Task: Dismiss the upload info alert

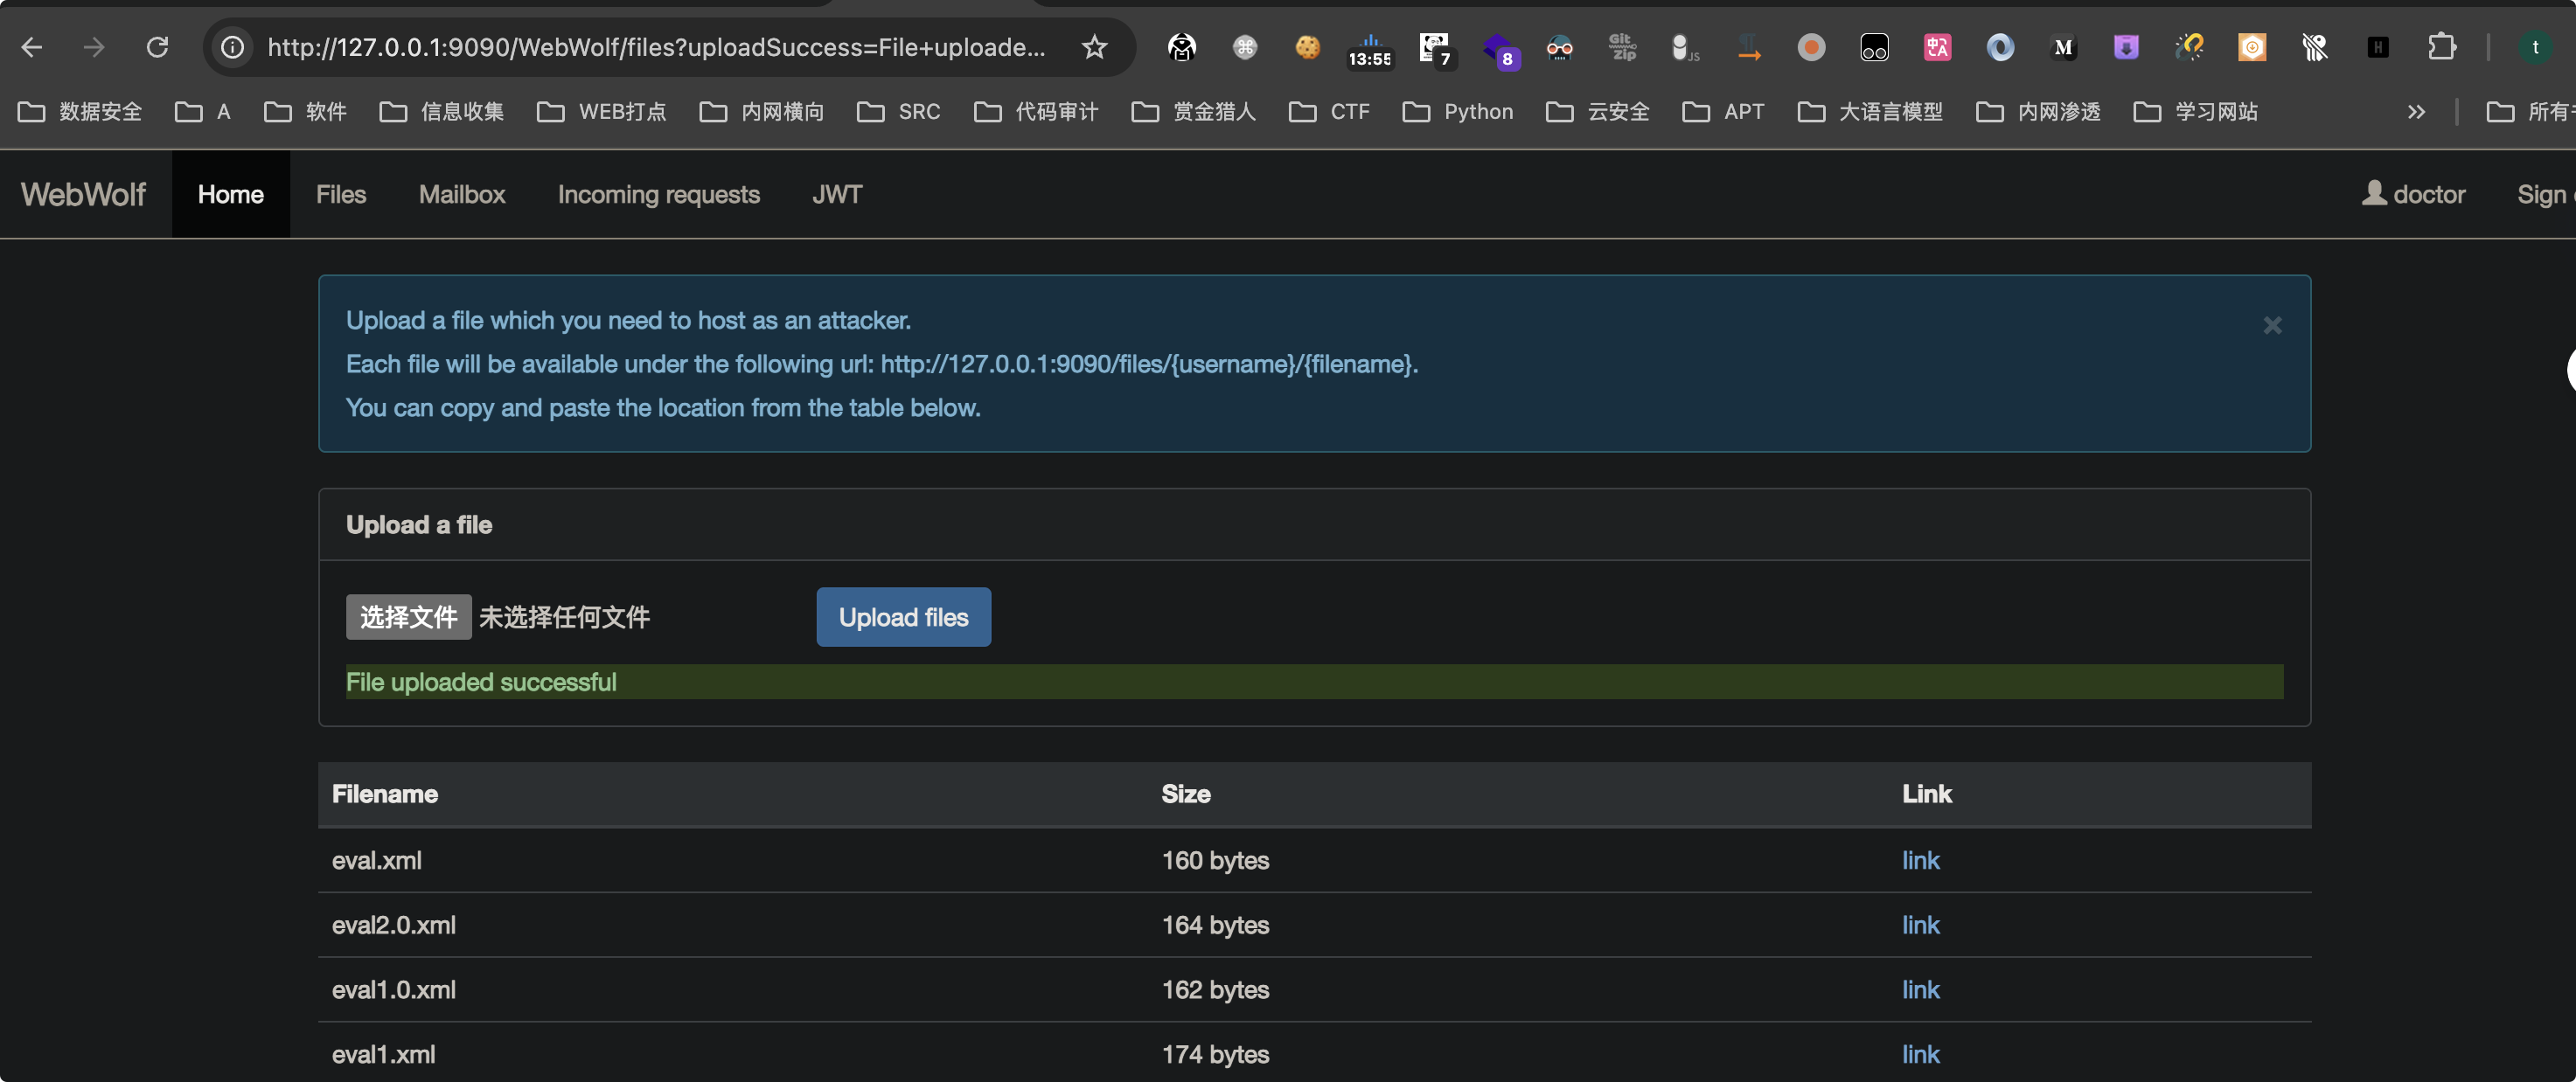Action: pyautogui.click(x=2272, y=326)
